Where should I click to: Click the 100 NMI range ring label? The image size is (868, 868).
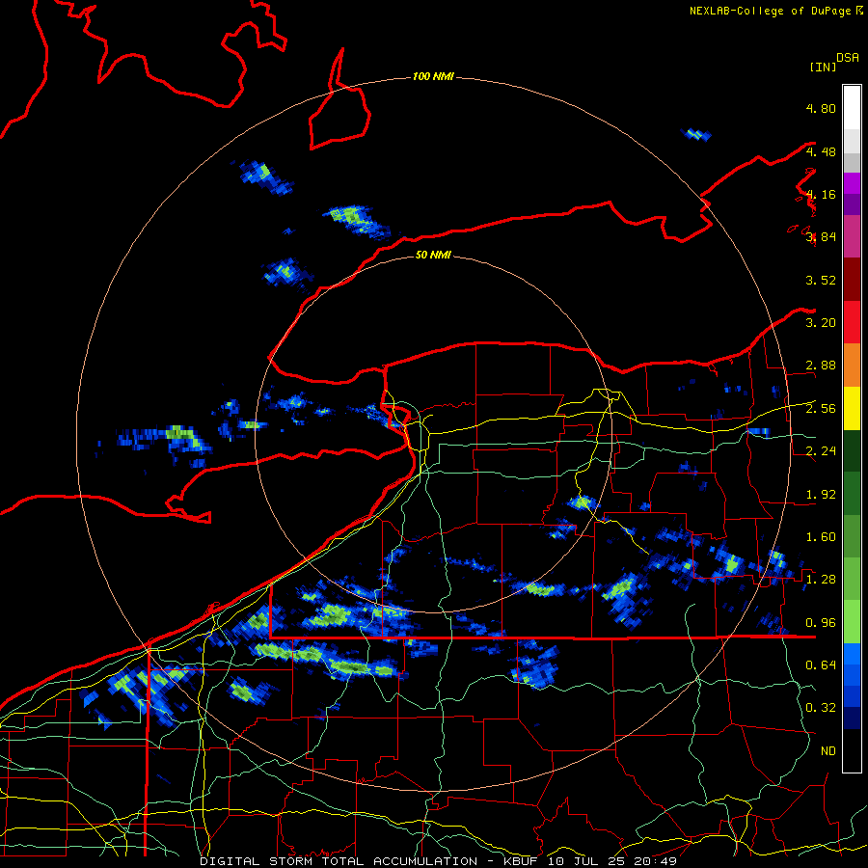(x=433, y=76)
